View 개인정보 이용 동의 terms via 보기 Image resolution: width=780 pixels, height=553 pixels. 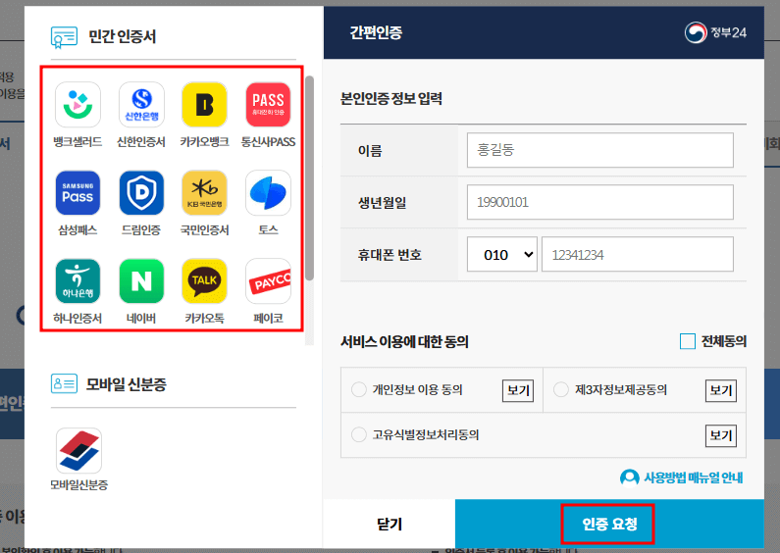pyautogui.click(x=518, y=390)
